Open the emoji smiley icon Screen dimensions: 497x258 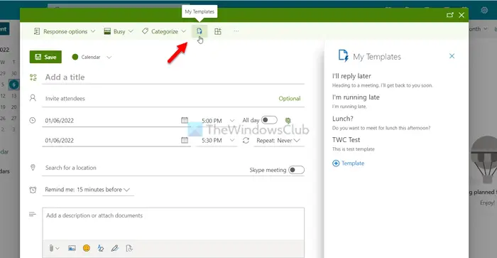tap(86, 248)
